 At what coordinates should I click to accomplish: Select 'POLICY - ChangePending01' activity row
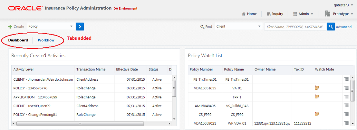[x=92, y=115]
